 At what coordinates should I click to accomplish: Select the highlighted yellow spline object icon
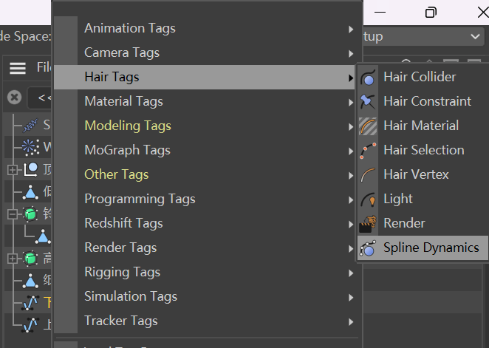tap(30, 303)
